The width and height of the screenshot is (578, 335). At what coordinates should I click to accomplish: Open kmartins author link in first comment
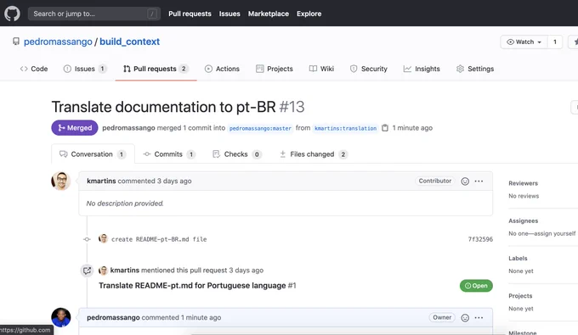coord(101,181)
